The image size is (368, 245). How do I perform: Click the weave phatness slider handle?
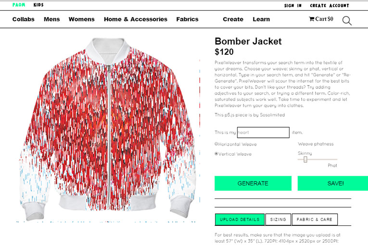click(305, 159)
